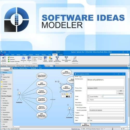Screen dimensions: 130x130
Task: Click the Remove stakeholder button
Action: [x=121, y=94]
